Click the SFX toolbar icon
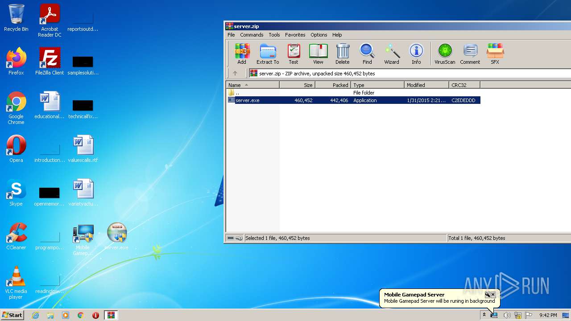 [x=495, y=54]
